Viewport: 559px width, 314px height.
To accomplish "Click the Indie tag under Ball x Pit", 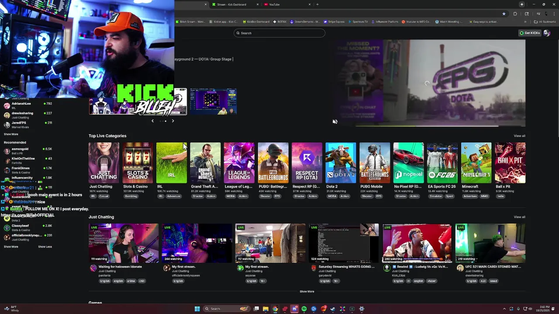I will tap(501, 196).
